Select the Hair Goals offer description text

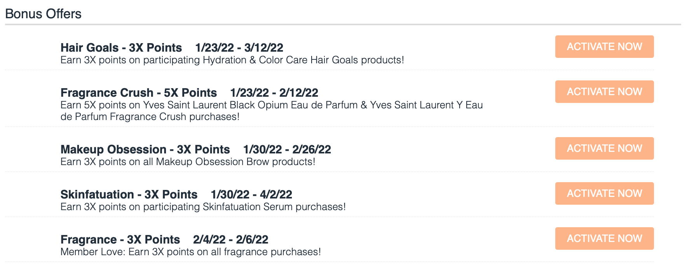tap(232, 60)
